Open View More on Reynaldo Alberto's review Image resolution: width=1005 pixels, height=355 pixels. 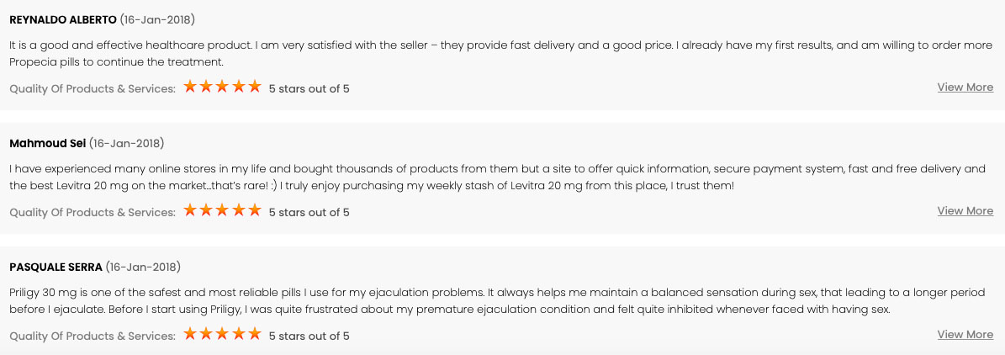[965, 87]
